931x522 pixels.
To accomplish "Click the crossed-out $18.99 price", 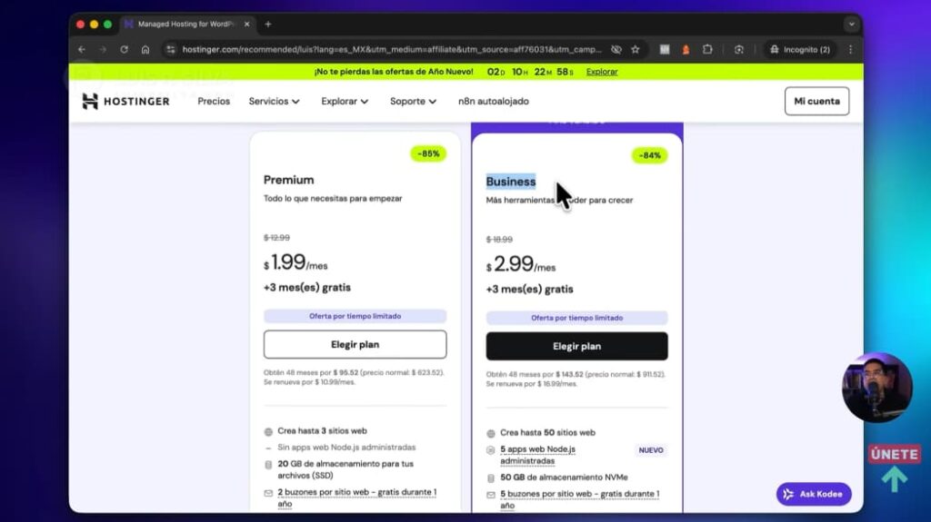I will coord(499,240).
